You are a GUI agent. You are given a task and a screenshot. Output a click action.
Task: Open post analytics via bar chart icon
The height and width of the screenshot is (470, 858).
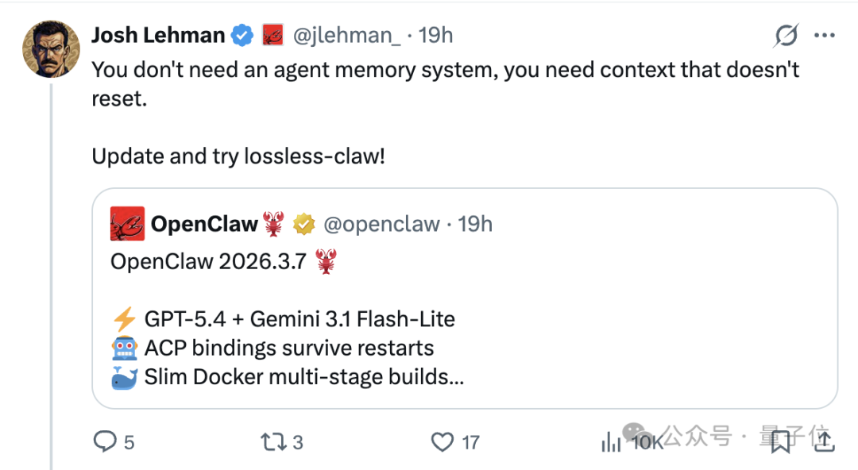tap(610, 441)
